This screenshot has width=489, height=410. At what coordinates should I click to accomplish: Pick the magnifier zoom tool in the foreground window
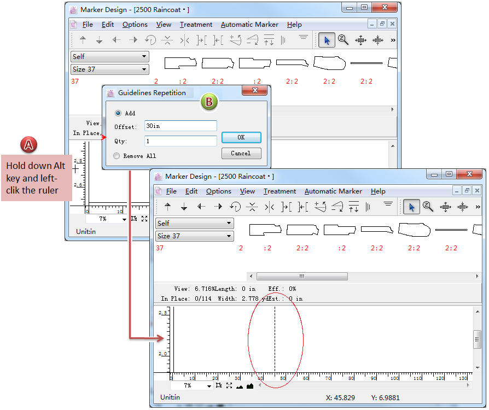click(x=428, y=207)
